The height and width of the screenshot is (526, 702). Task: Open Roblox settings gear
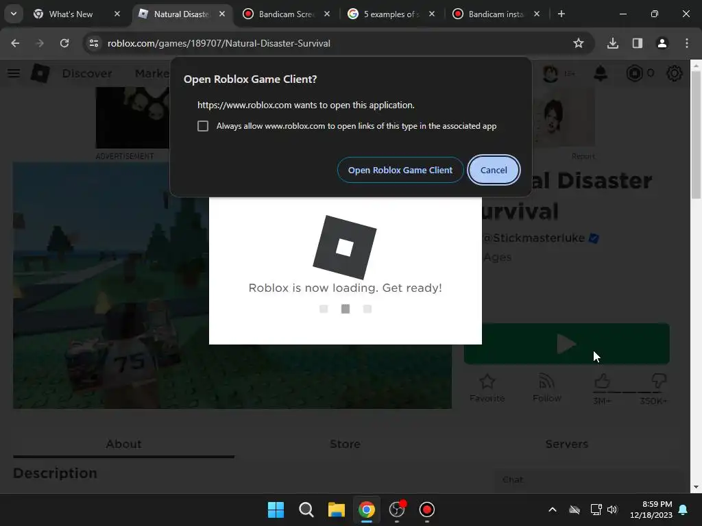[675, 73]
